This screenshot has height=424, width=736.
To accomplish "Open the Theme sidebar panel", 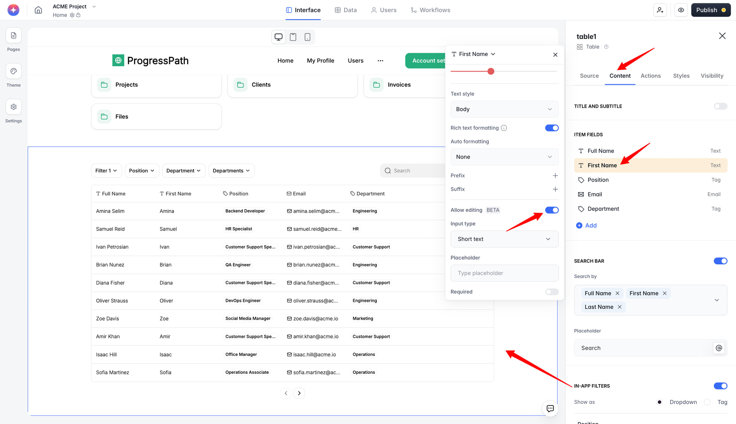I will point(13,71).
